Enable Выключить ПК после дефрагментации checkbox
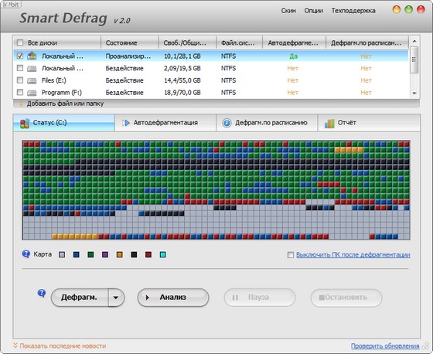Viewport: 433px width, 354px height. pos(291,255)
